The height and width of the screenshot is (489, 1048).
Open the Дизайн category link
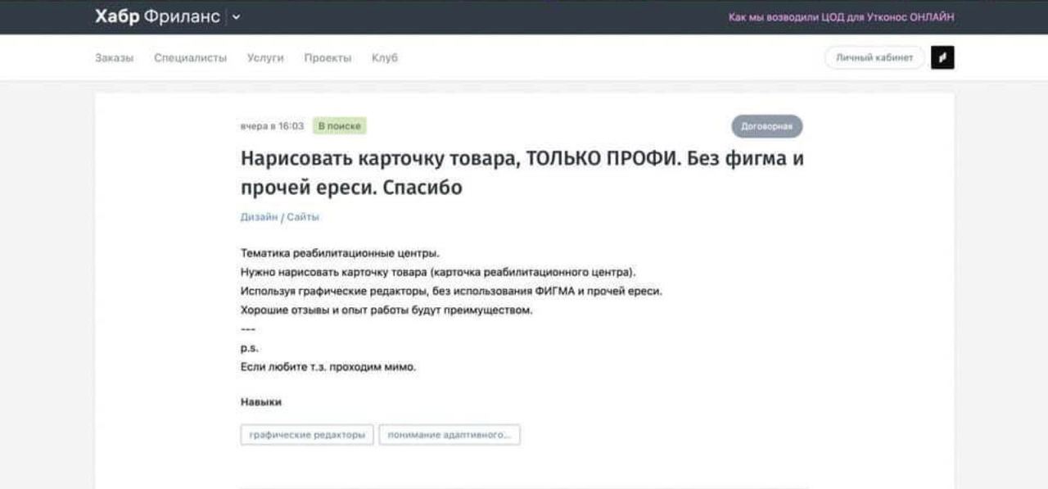coord(259,217)
